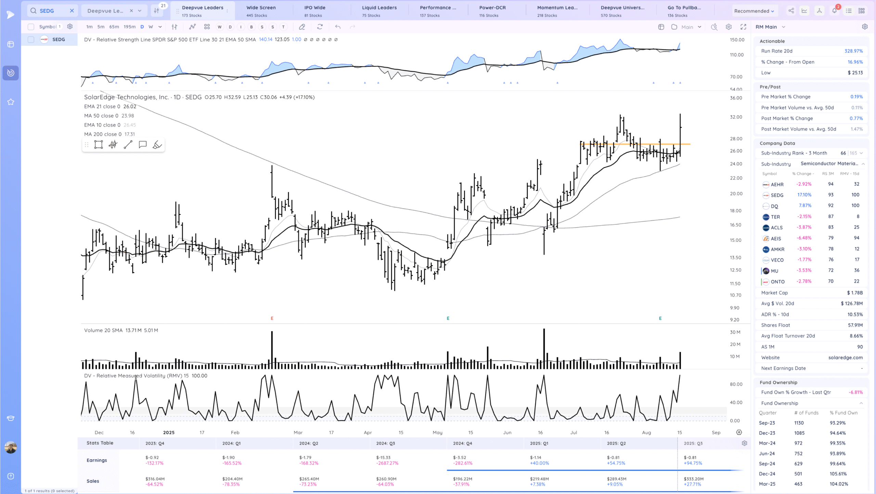
Task: Open the timeframe interval dropdown arrow
Action: click(x=160, y=27)
